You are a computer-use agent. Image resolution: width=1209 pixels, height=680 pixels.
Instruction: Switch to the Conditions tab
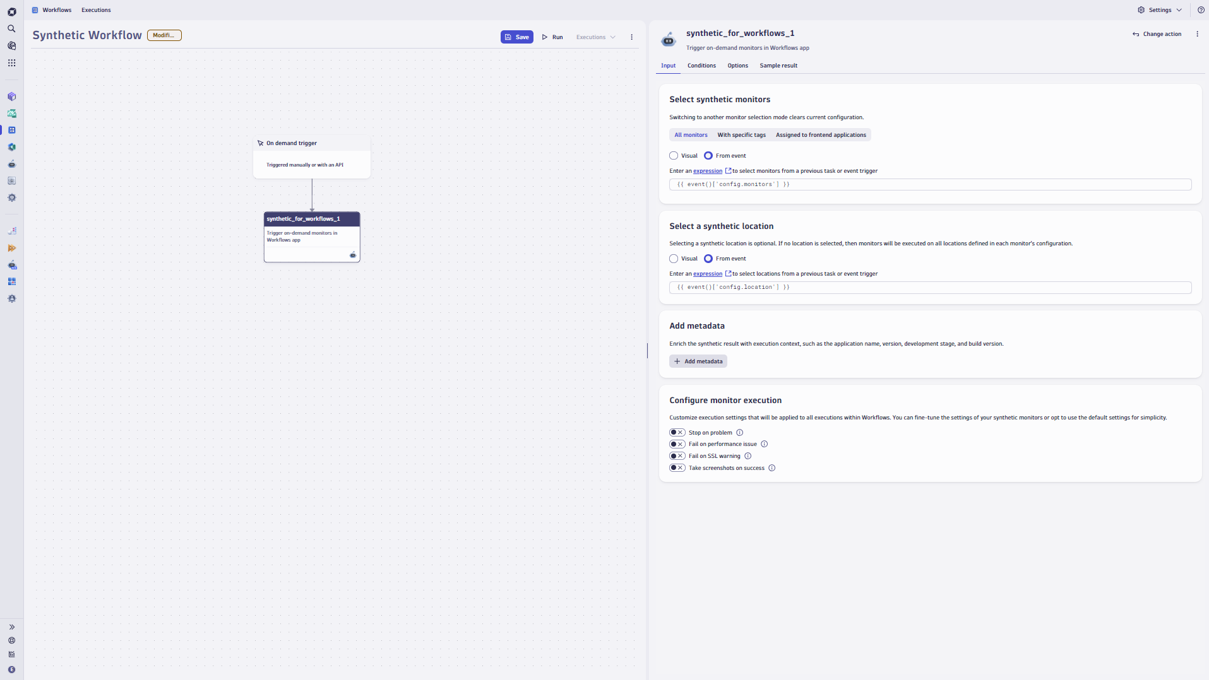[701, 66]
